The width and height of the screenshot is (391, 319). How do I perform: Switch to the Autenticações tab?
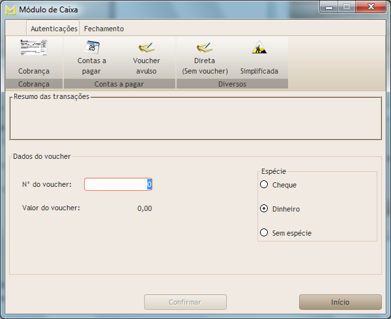point(54,29)
